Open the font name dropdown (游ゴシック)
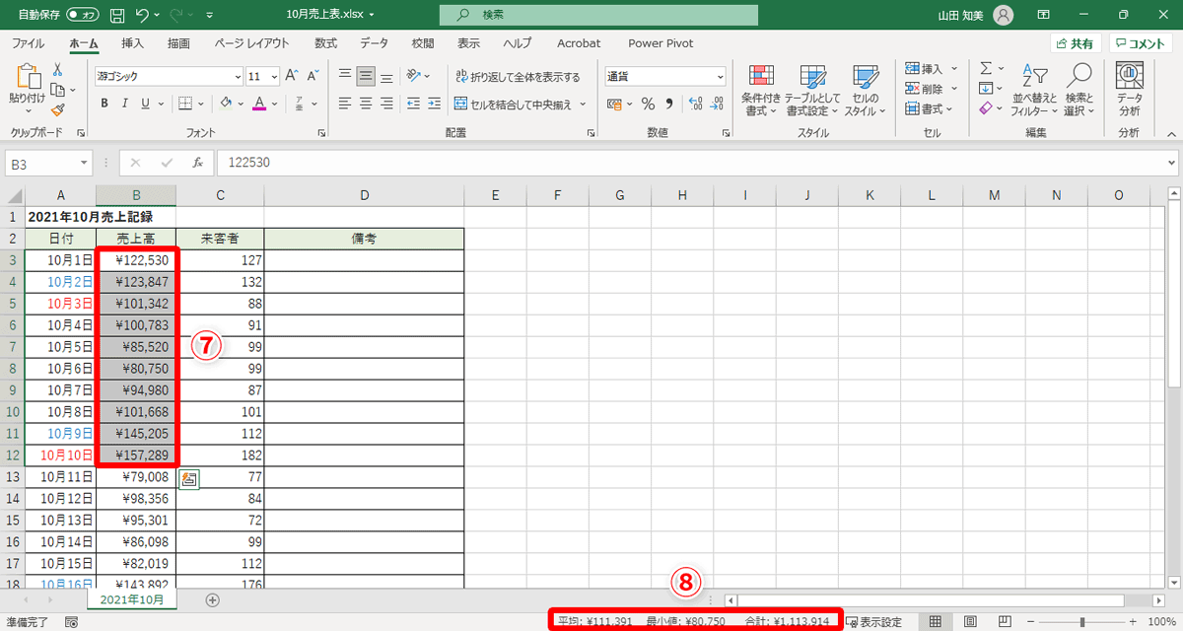1183x631 pixels. (238, 76)
